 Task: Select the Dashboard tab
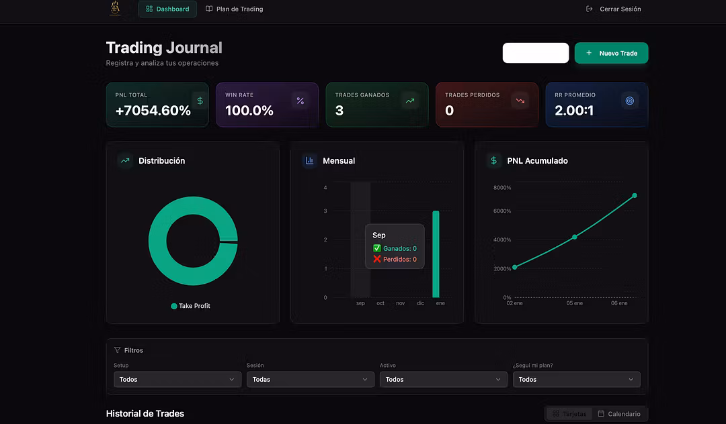click(x=167, y=9)
